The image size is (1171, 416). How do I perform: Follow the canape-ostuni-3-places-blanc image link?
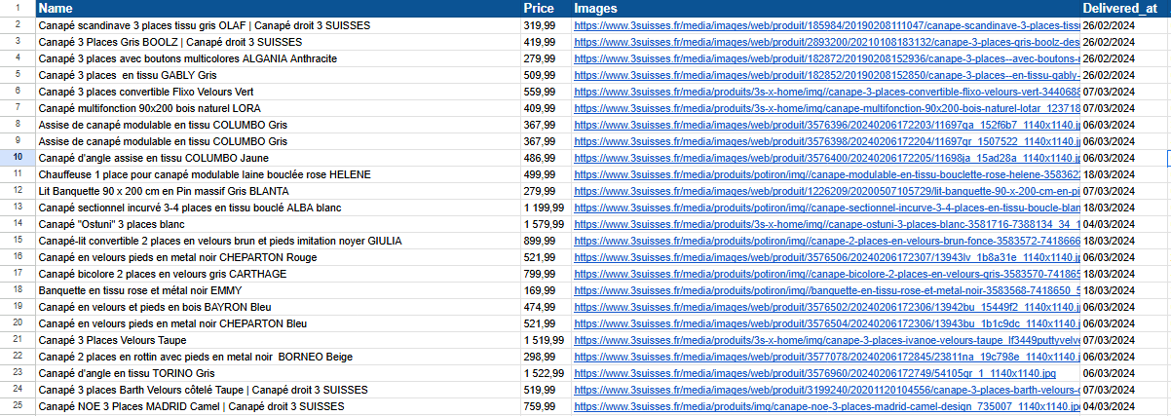826,224
